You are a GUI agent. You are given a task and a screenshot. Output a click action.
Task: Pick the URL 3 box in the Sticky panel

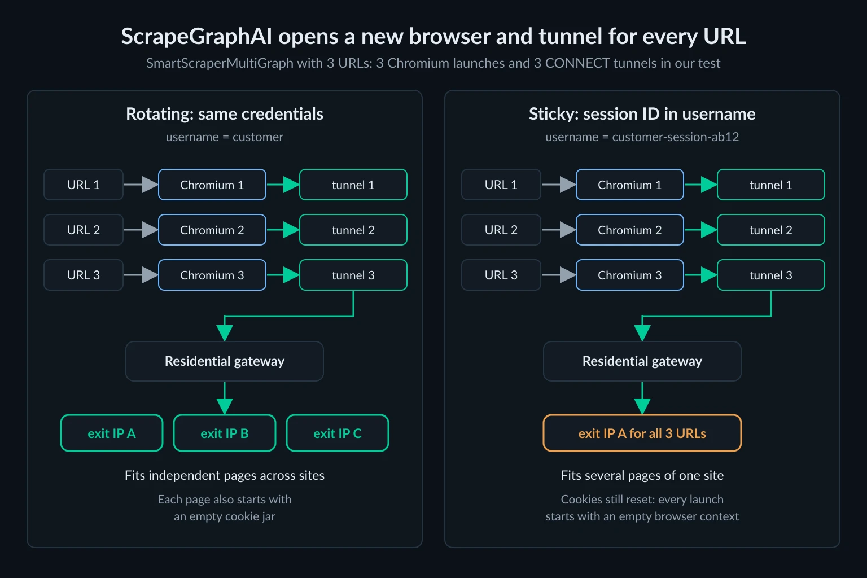[x=501, y=275]
